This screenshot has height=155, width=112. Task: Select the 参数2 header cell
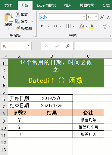(19, 113)
